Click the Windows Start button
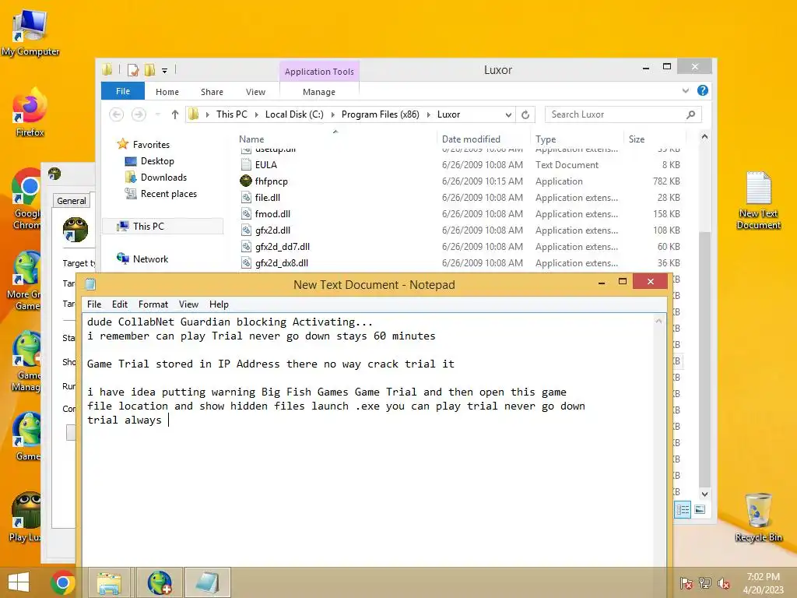Screen dimensions: 797x598 19,582
